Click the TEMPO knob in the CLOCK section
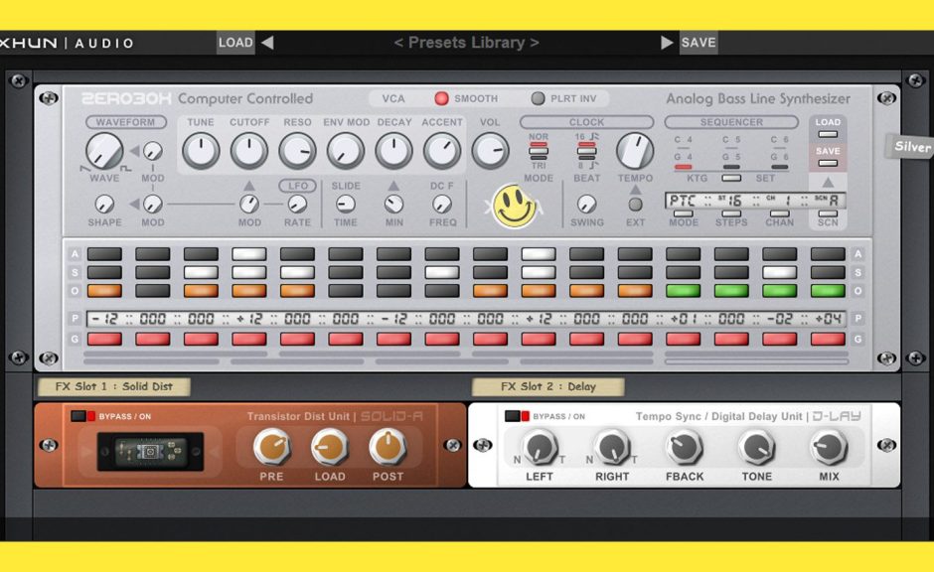934x572 pixels. click(x=634, y=149)
